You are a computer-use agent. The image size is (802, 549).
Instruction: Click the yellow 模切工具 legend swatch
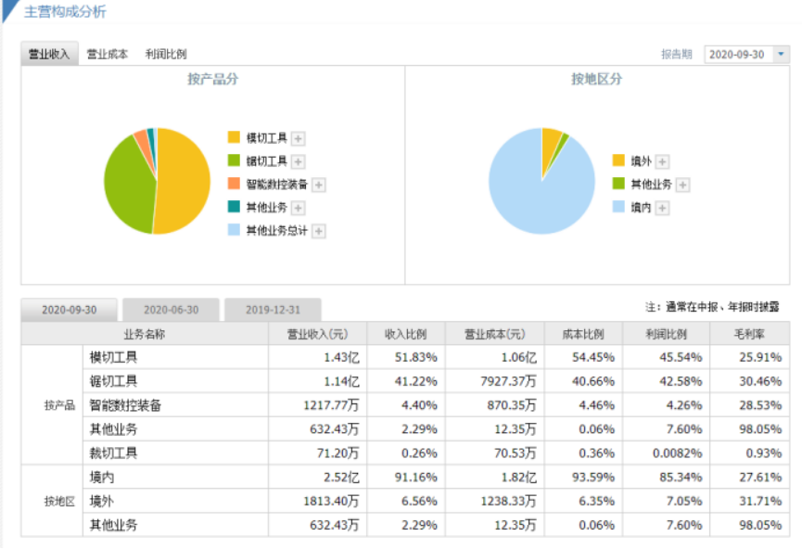click(234, 137)
